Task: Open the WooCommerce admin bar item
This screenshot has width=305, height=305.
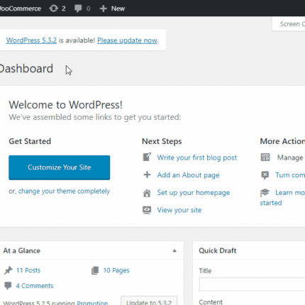Action: 21,9
